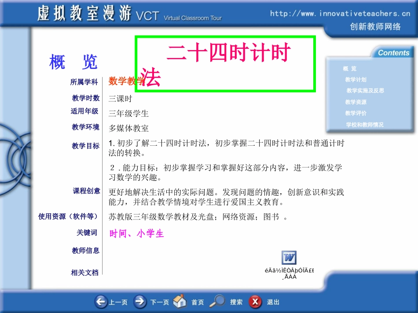Click the 使用资源（软件等） label
Viewport: 418px width, 313px height.
pyautogui.click(x=69, y=216)
